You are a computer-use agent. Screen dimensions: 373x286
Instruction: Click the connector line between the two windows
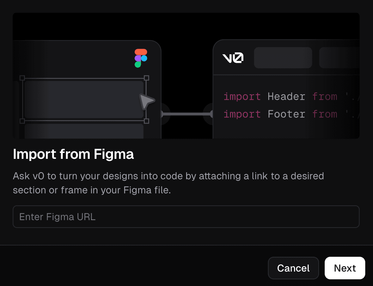[187, 113]
